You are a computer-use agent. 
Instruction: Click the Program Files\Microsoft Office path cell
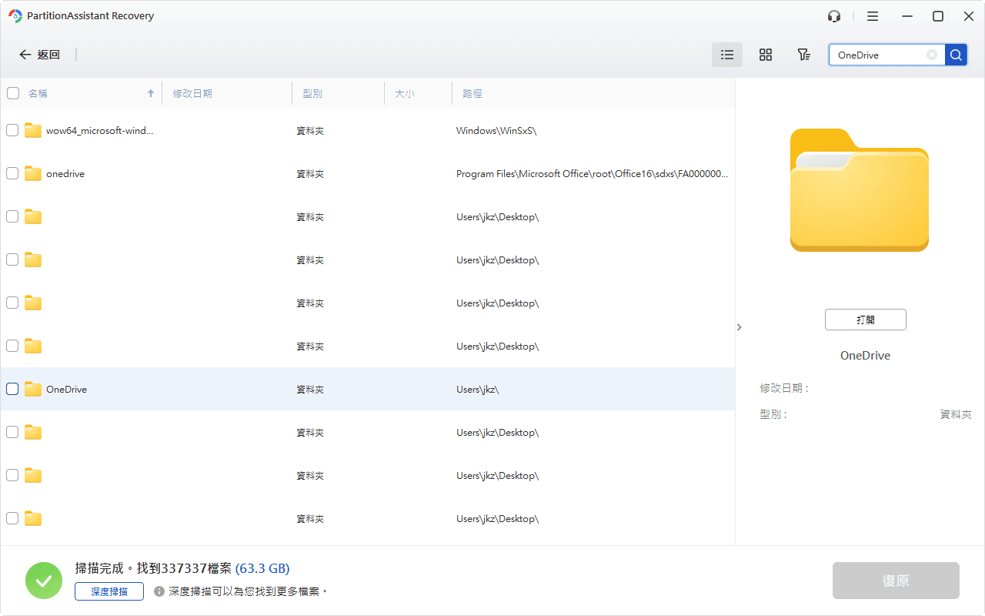click(x=592, y=174)
